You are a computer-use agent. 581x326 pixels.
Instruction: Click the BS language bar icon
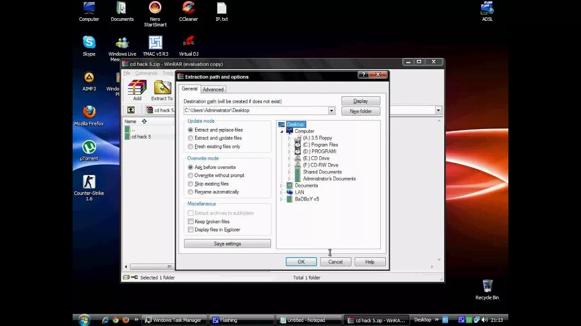[445, 320]
